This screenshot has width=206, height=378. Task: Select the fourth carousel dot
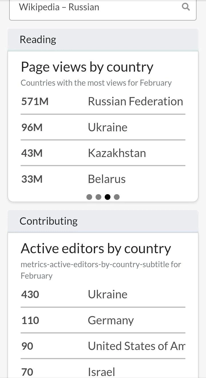pos(117,197)
